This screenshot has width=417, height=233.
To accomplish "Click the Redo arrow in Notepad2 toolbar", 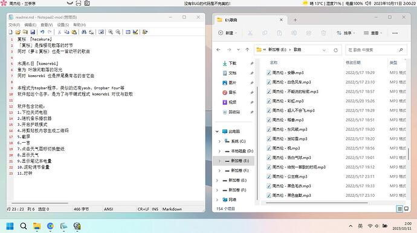I will 50,32.
